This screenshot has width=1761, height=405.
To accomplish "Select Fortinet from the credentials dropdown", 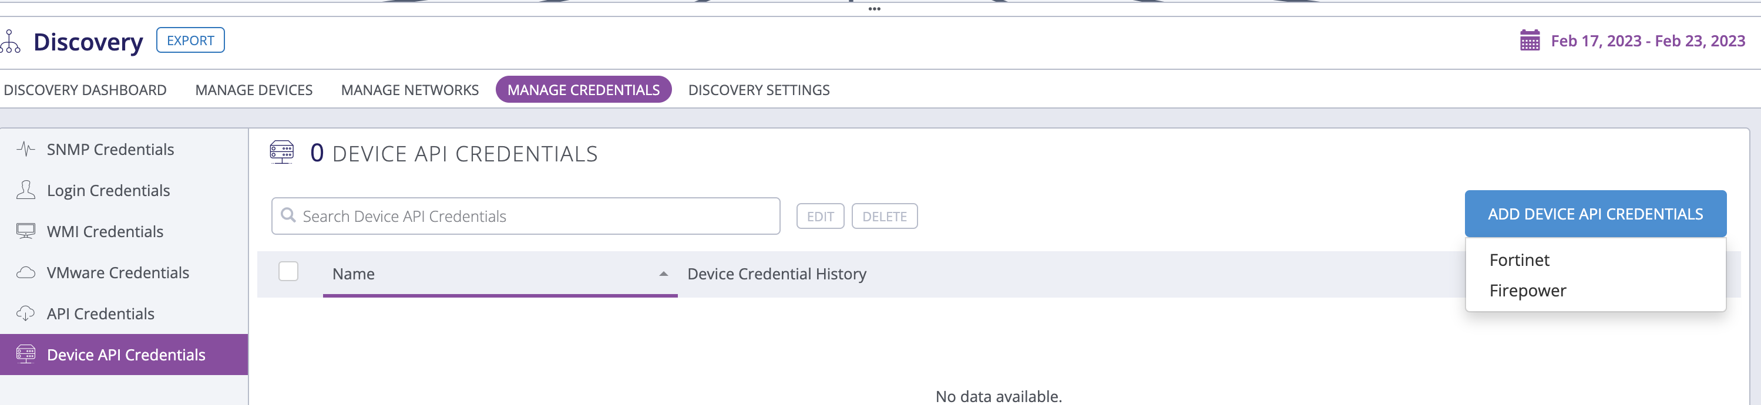I will pyautogui.click(x=1520, y=259).
